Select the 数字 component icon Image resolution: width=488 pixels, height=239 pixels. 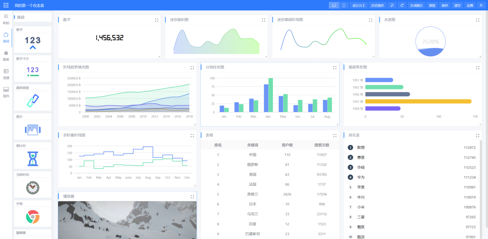(33, 42)
